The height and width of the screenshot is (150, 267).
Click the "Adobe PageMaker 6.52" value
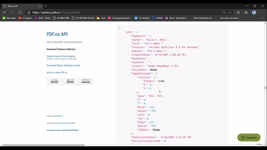162,66
